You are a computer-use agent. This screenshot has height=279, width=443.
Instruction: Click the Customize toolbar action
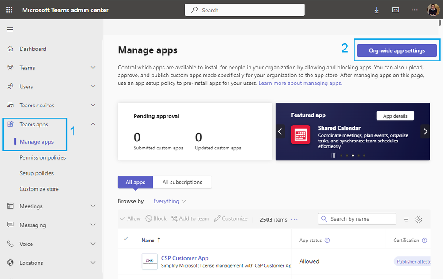click(231, 218)
